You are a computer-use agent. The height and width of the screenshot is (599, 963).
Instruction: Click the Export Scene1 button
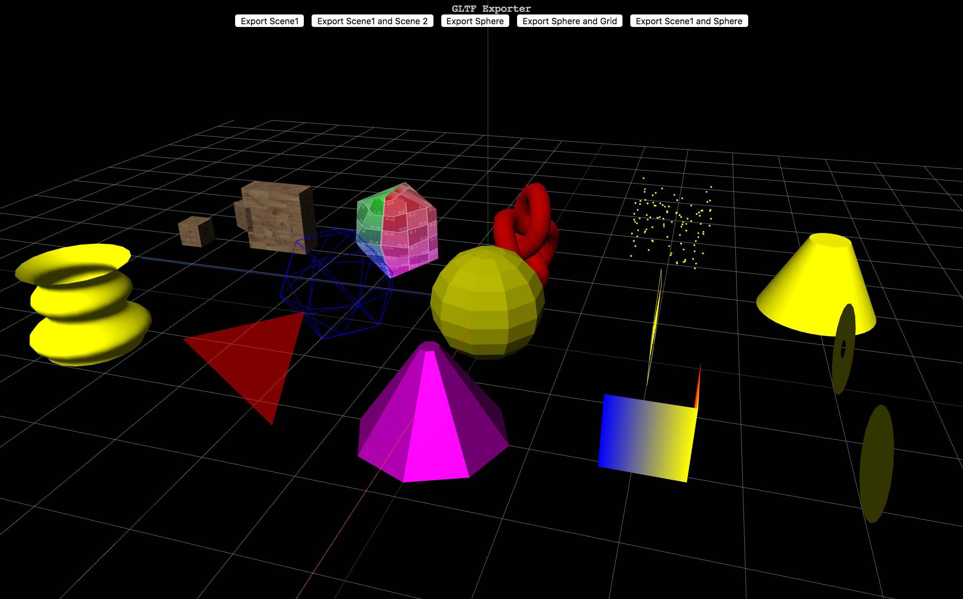point(269,21)
